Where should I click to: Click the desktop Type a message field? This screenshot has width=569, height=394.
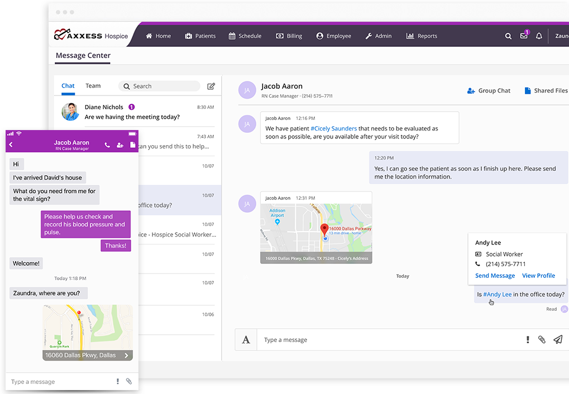point(388,340)
